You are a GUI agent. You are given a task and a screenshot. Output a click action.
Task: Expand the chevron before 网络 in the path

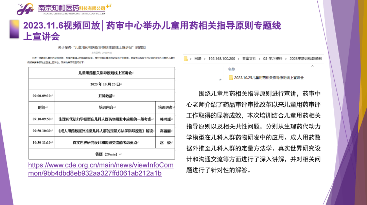pos(191,59)
